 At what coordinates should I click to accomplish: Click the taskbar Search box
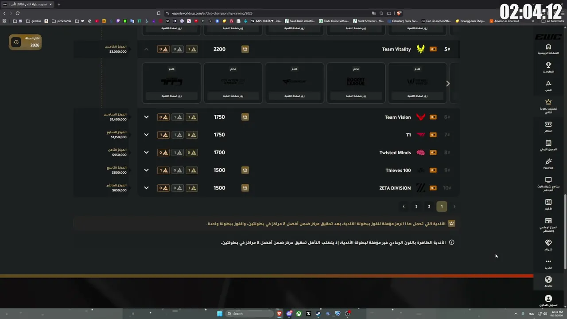click(249, 314)
